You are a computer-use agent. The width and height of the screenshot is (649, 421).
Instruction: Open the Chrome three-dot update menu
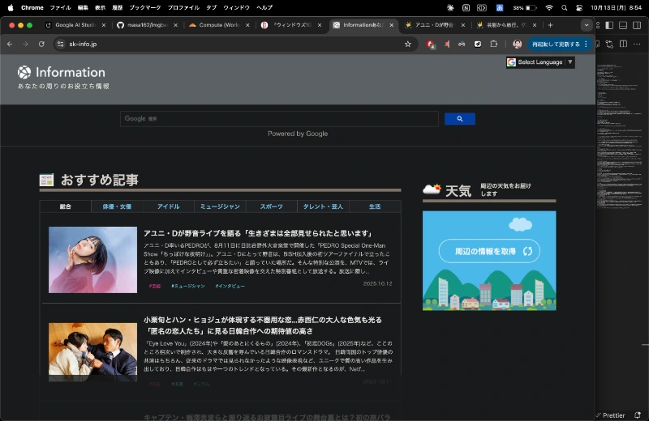pos(587,44)
